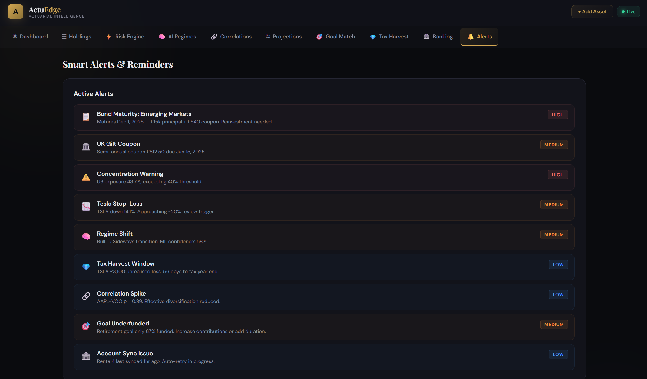Click the ActuEdge gold logo icon
The height and width of the screenshot is (379, 647).
pos(15,12)
